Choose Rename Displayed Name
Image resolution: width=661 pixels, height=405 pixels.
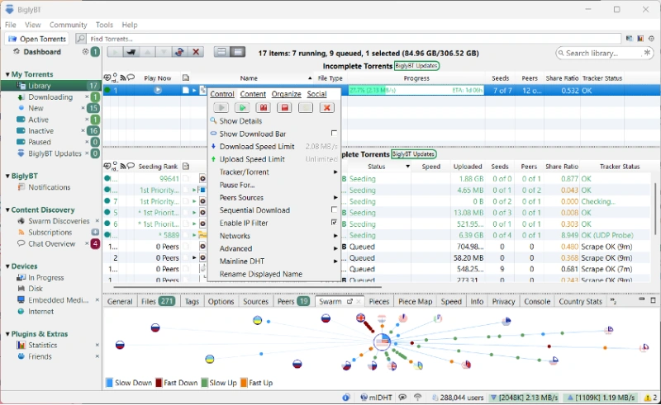(260, 274)
